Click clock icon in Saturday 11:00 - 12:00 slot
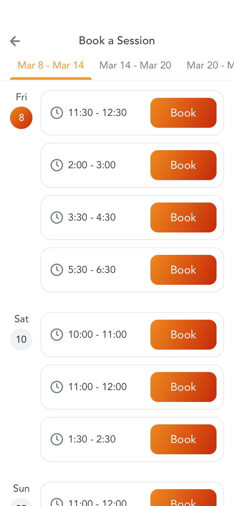Viewport: 234px width, 506px height. 57,387
